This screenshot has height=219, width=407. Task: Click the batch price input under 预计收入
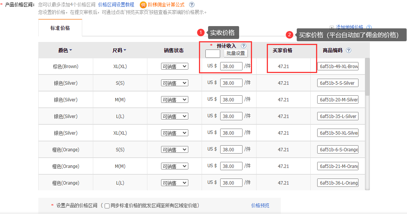213,53
